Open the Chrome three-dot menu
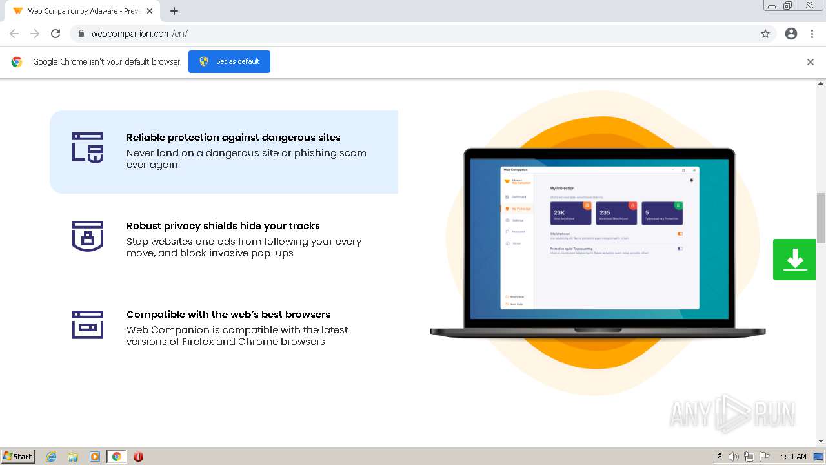826x465 pixels. 812,34
